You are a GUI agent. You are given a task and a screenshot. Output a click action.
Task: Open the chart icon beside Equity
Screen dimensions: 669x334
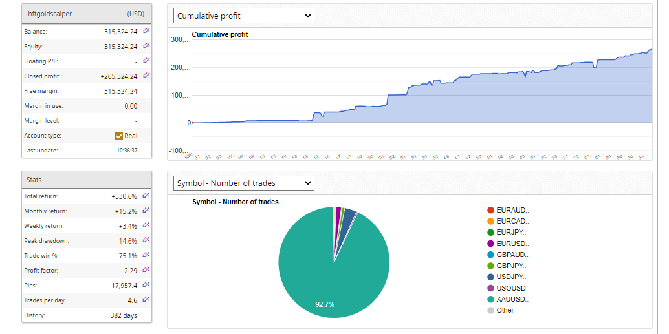tap(146, 46)
